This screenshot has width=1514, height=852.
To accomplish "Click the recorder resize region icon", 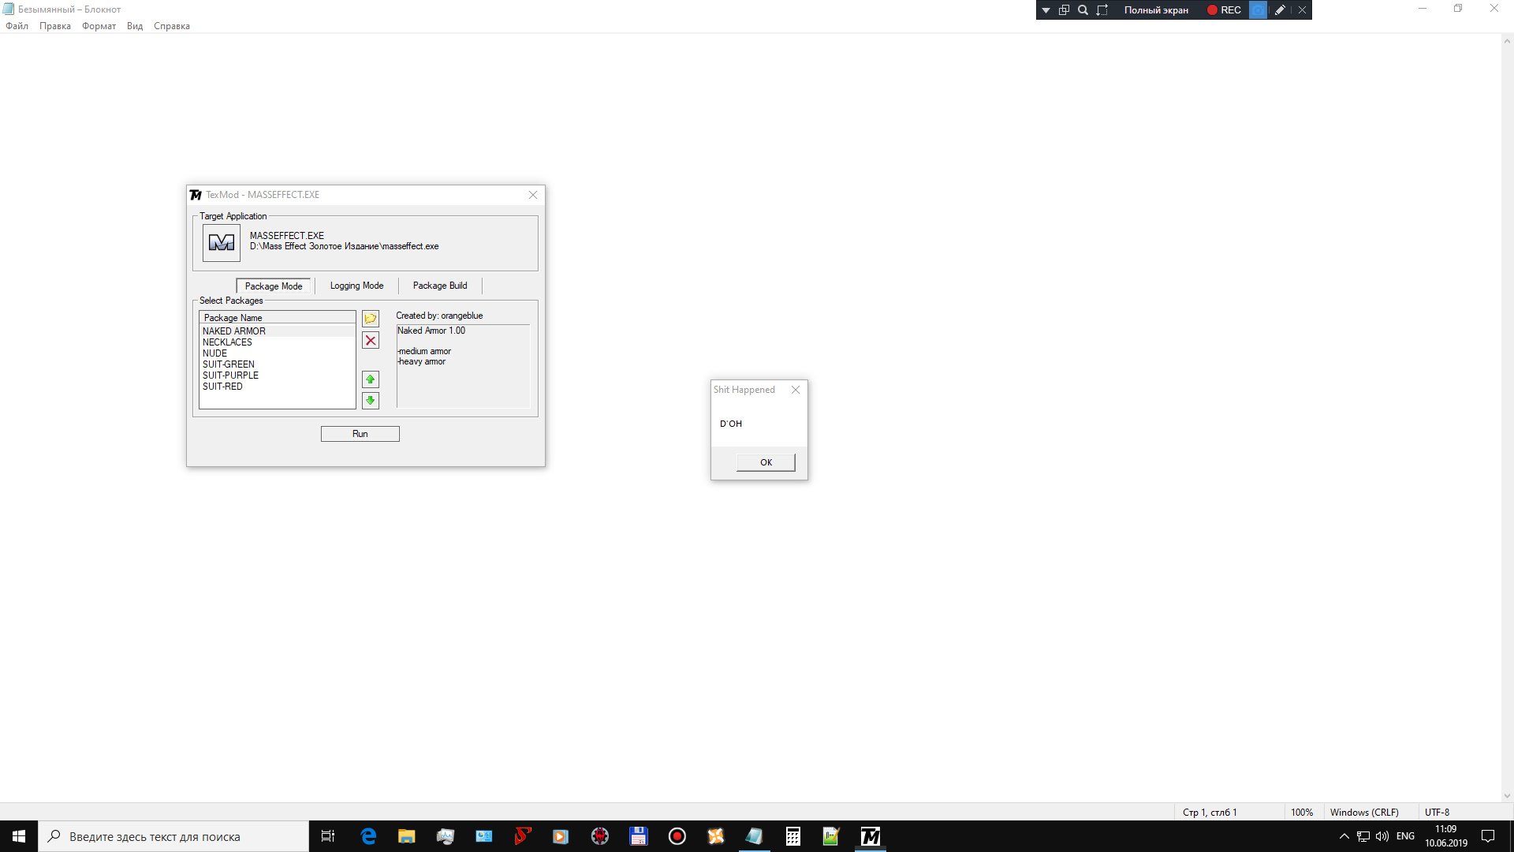I will pos(1102,10).
